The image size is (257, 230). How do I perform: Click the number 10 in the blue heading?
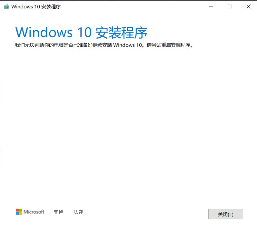[84, 32]
